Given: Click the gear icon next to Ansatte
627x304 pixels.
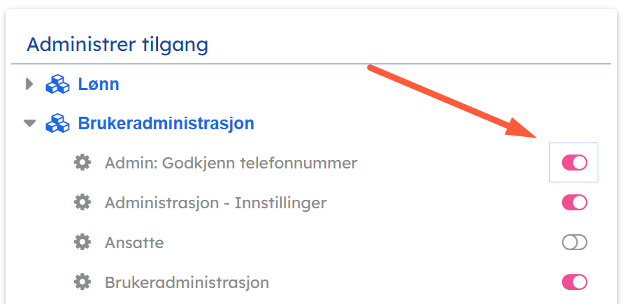Looking at the screenshot, I should (82, 243).
